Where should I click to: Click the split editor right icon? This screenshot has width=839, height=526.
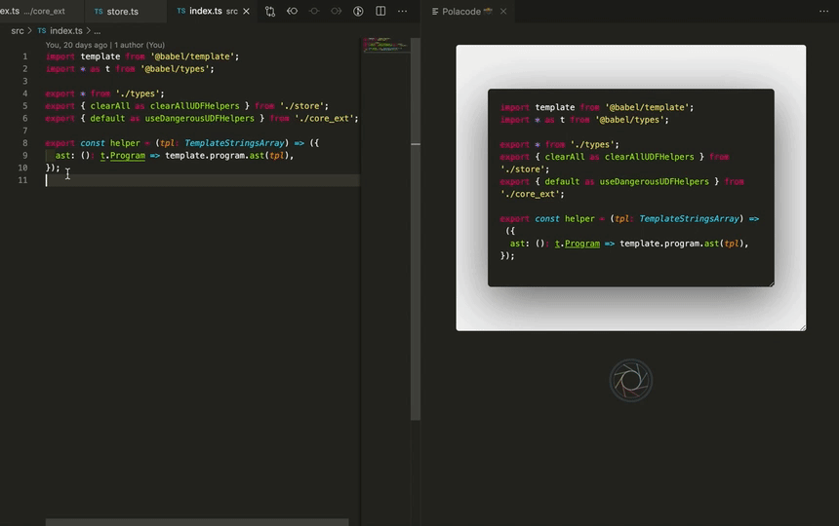[380, 12]
